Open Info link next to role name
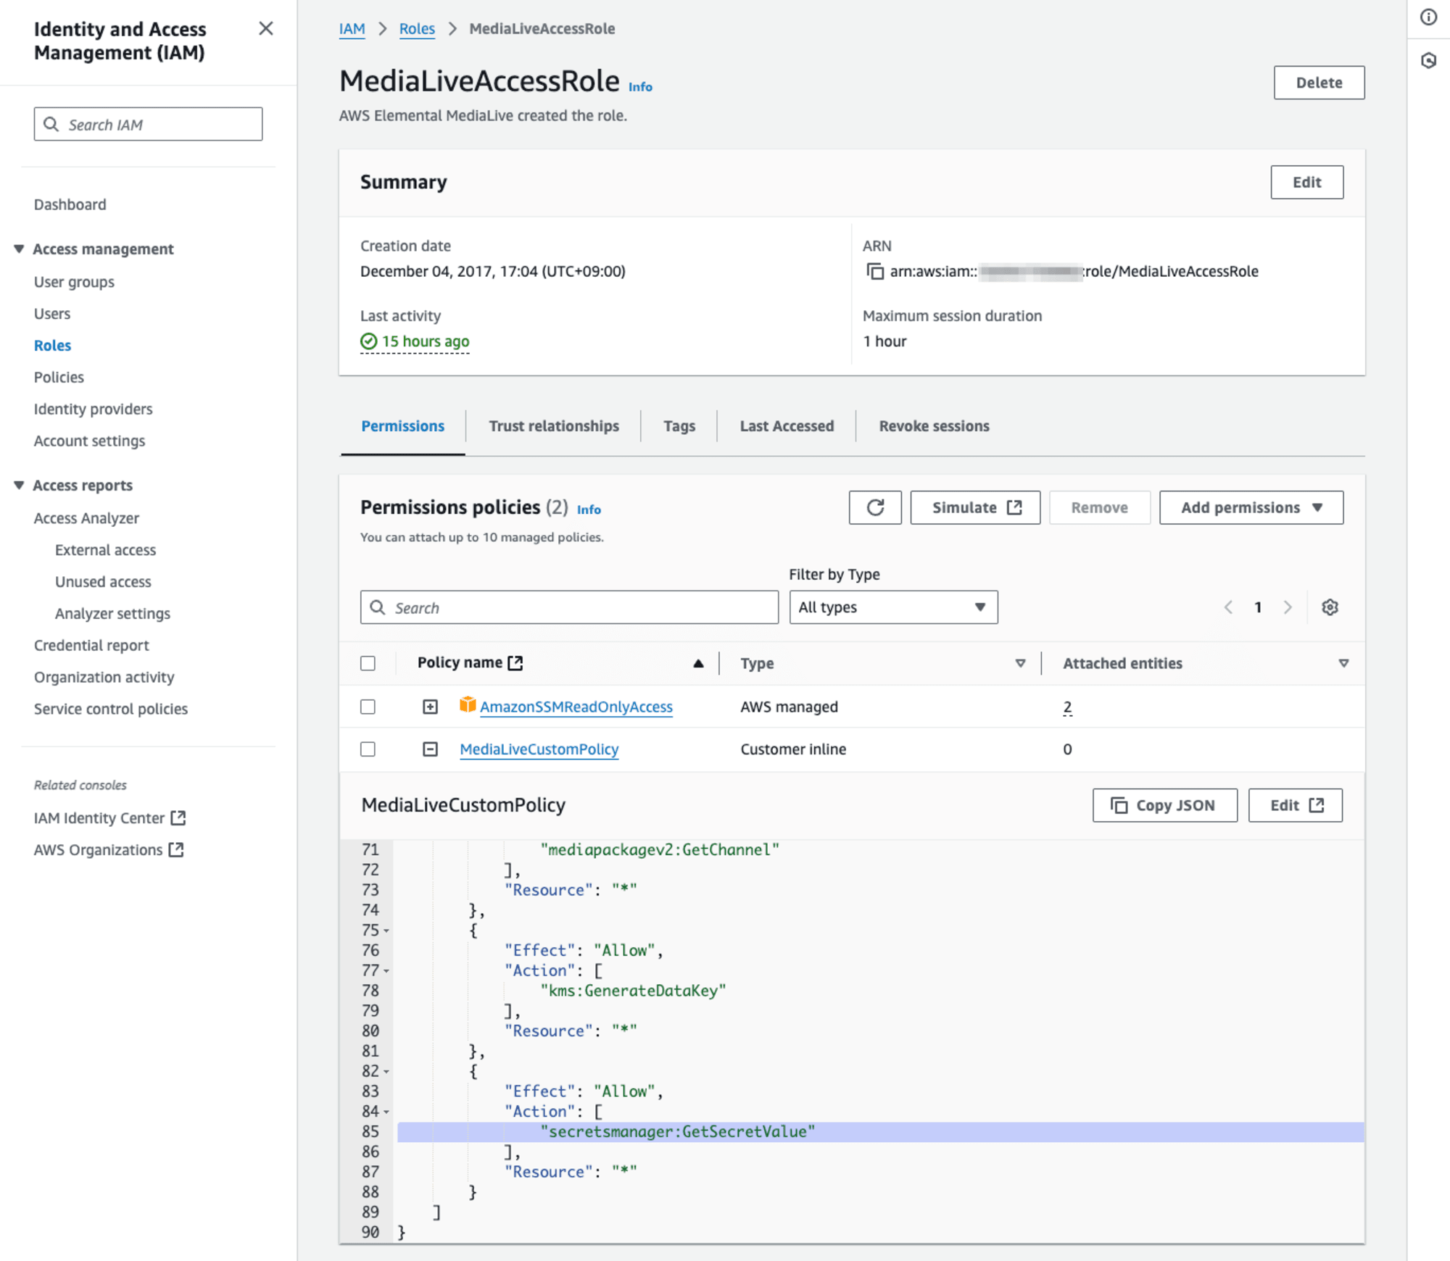 [640, 87]
